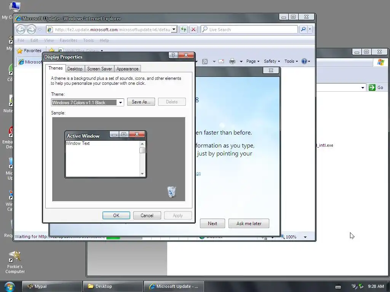390x292 pixels.
Task: Open the Favorites menu in IE menu bar
Action: 69,40
